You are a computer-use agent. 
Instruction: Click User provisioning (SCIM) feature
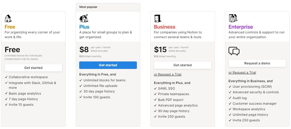(x=250, y=87)
